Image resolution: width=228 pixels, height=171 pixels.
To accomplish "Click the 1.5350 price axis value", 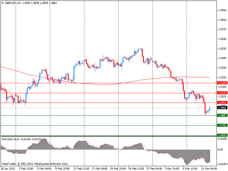I will (x=222, y=68).
